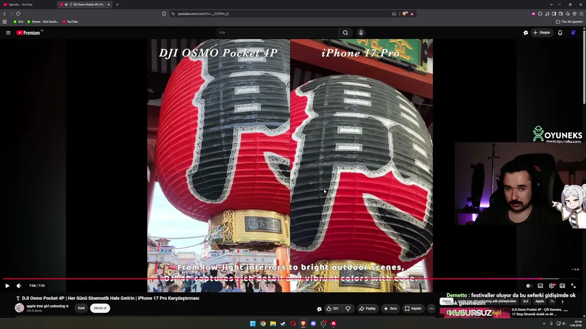Open the YouTube guide hamburger menu

click(x=8, y=32)
